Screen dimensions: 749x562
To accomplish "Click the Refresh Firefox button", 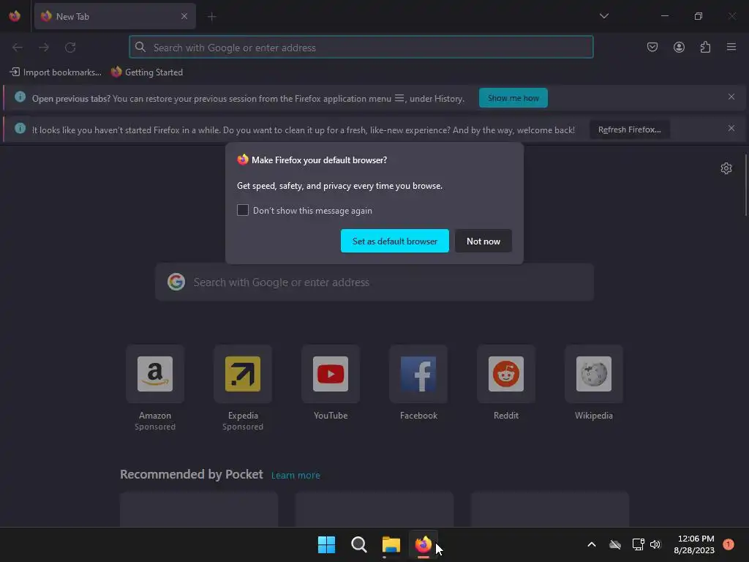I will pos(629,130).
